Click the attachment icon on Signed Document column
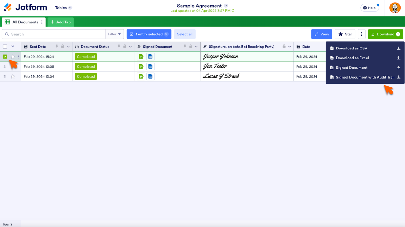The height and width of the screenshot is (227, 405). 139,47
